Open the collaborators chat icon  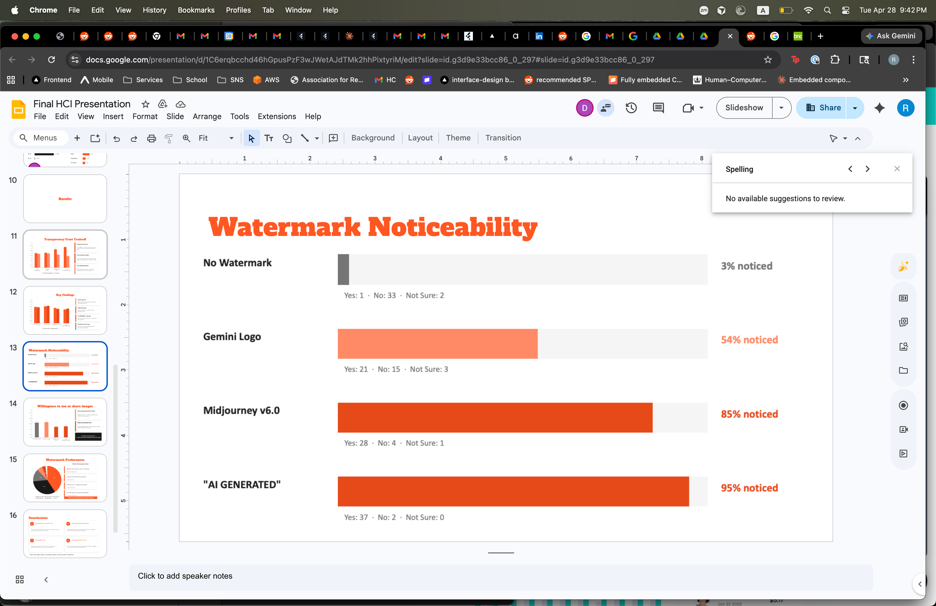[x=606, y=108]
